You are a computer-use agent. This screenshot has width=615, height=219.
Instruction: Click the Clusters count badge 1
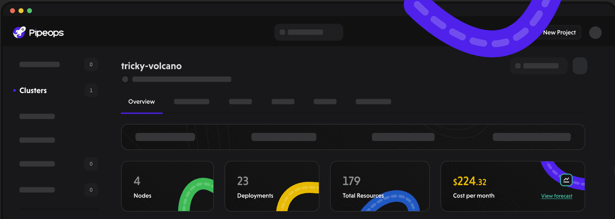point(91,90)
